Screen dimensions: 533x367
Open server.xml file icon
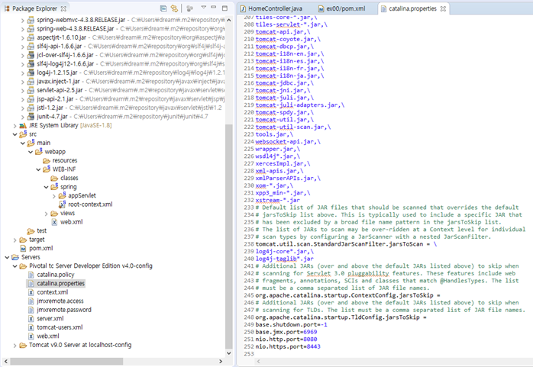click(31, 319)
